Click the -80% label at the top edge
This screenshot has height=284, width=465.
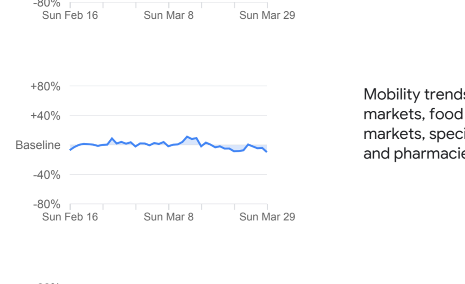coord(46,4)
